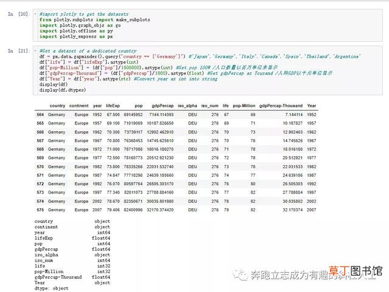Click the gdpPercap-Thousand value 22.031533
389x292 pixels.
tap(293, 166)
